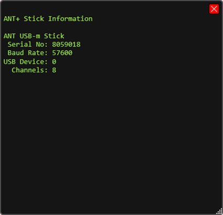
Task: Select the baud rate value 57600
Action: (x=62, y=53)
